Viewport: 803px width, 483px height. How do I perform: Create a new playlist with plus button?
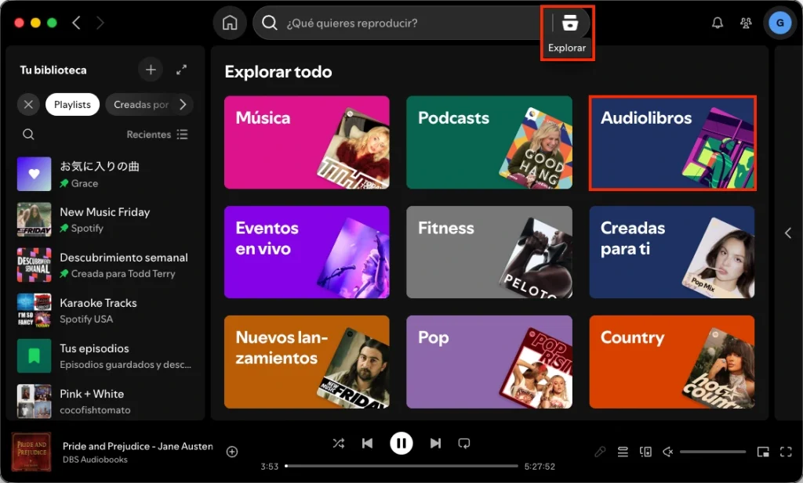[x=151, y=70]
